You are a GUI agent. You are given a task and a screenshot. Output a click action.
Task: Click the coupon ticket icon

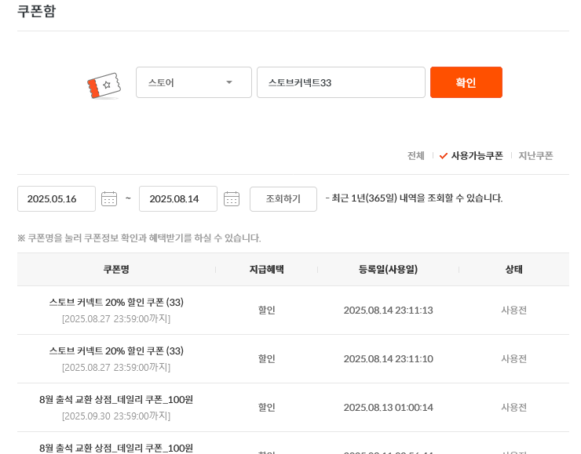click(104, 85)
